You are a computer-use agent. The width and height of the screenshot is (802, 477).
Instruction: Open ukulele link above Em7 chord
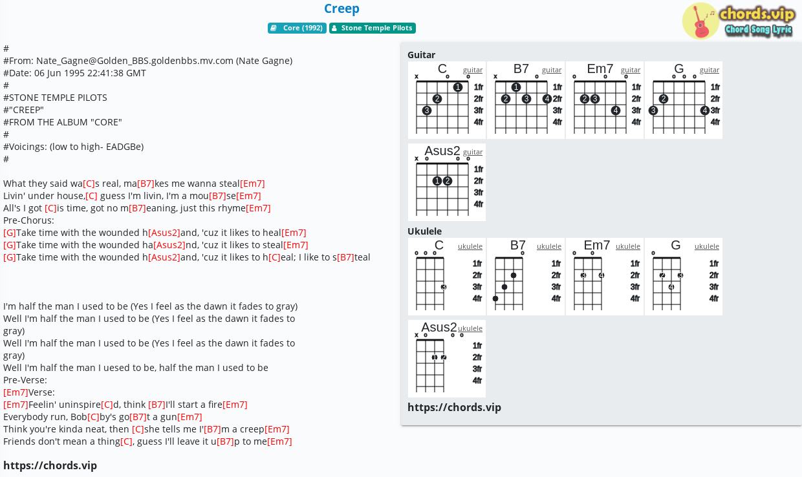click(x=628, y=246)
